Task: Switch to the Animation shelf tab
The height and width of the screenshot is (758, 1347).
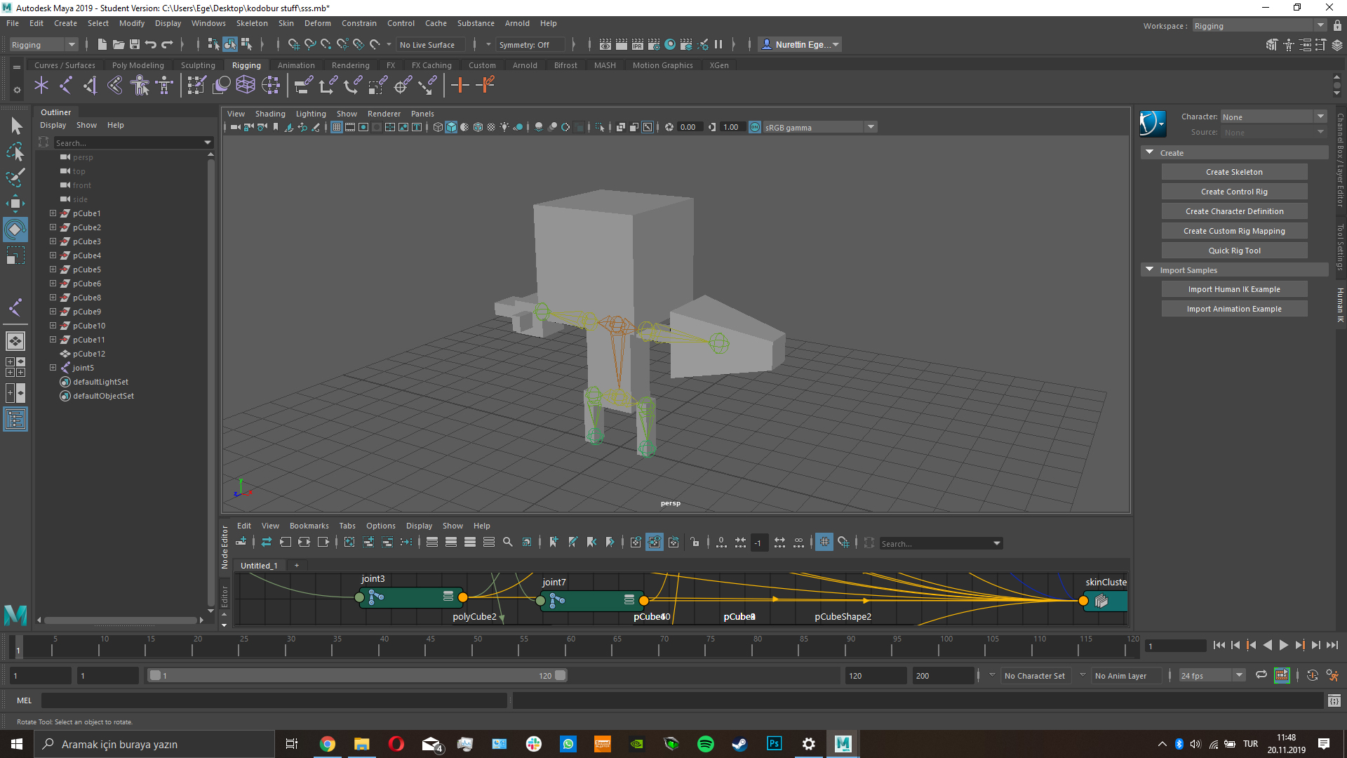Action: pos(296,65)
